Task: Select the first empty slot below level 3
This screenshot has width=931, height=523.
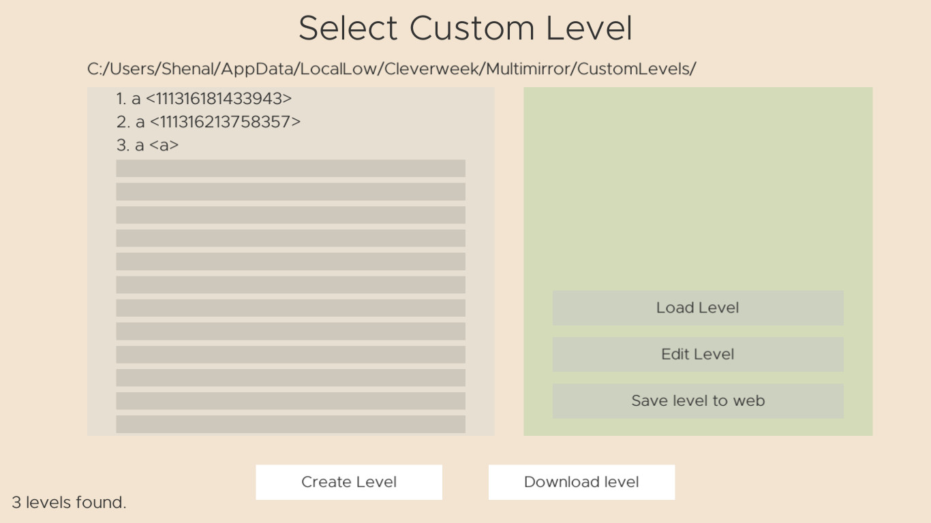Action: point(290,168)
